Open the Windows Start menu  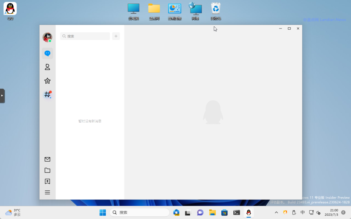[103, 213]
